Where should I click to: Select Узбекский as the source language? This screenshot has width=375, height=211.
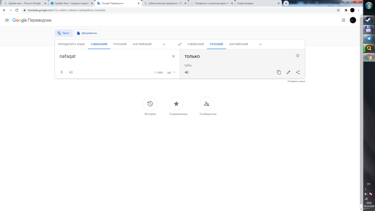(99, 44)
